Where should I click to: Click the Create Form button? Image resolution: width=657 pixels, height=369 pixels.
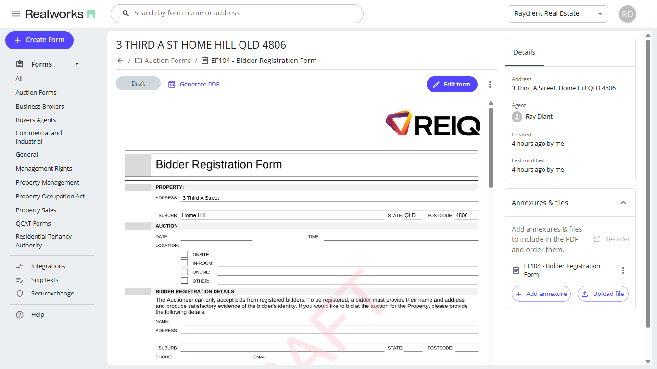click(x=39, y=40)
